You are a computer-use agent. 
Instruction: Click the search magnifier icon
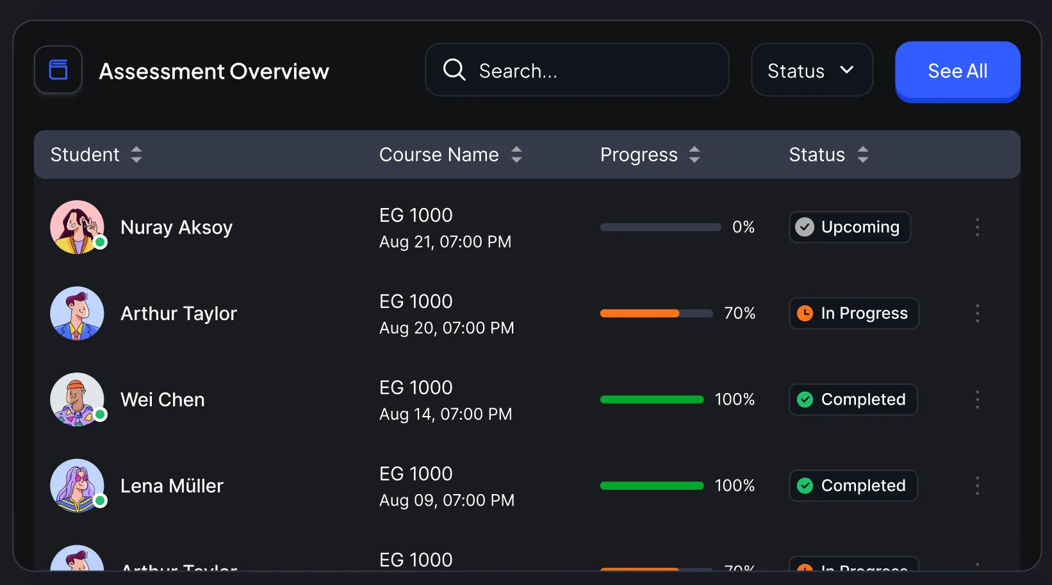(454, 70)
